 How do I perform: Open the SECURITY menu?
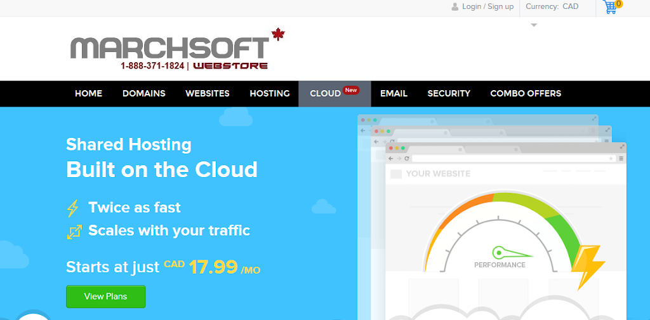pyautogui.click(x=449, y=94)
